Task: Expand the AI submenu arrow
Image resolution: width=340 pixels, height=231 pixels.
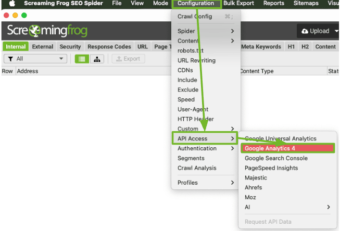Action: (x=328, y=207)
